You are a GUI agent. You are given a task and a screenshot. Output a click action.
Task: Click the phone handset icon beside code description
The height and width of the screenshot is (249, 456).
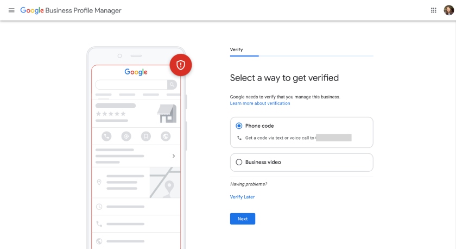pos(239,138)
